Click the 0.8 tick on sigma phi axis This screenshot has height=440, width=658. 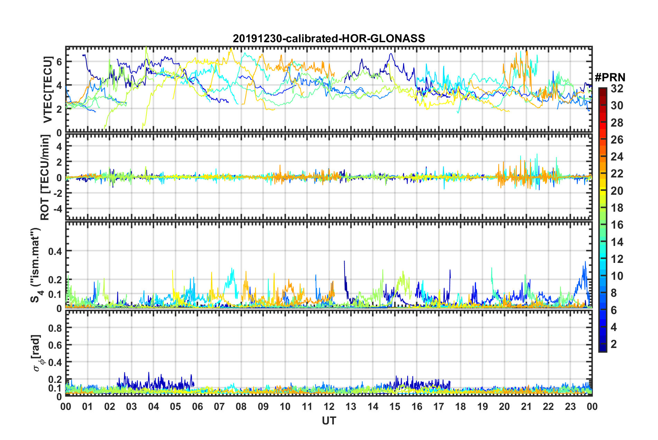coord(55,328)
